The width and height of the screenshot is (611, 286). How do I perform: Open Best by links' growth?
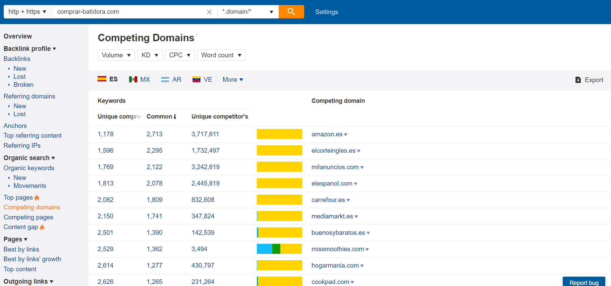[32, 259]
